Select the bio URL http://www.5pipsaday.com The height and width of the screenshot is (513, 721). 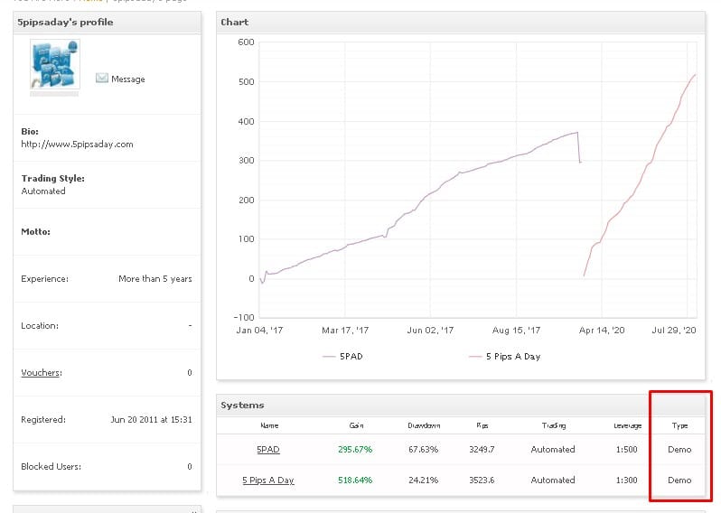click(x=78, y=144)
